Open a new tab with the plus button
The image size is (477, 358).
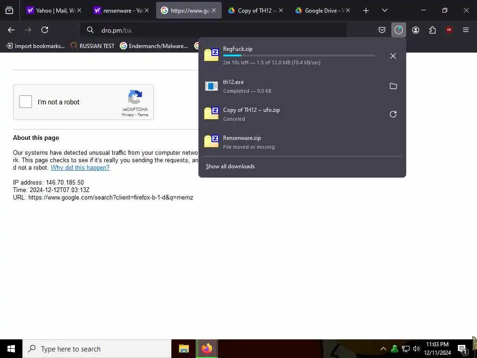tap(366, 11)
